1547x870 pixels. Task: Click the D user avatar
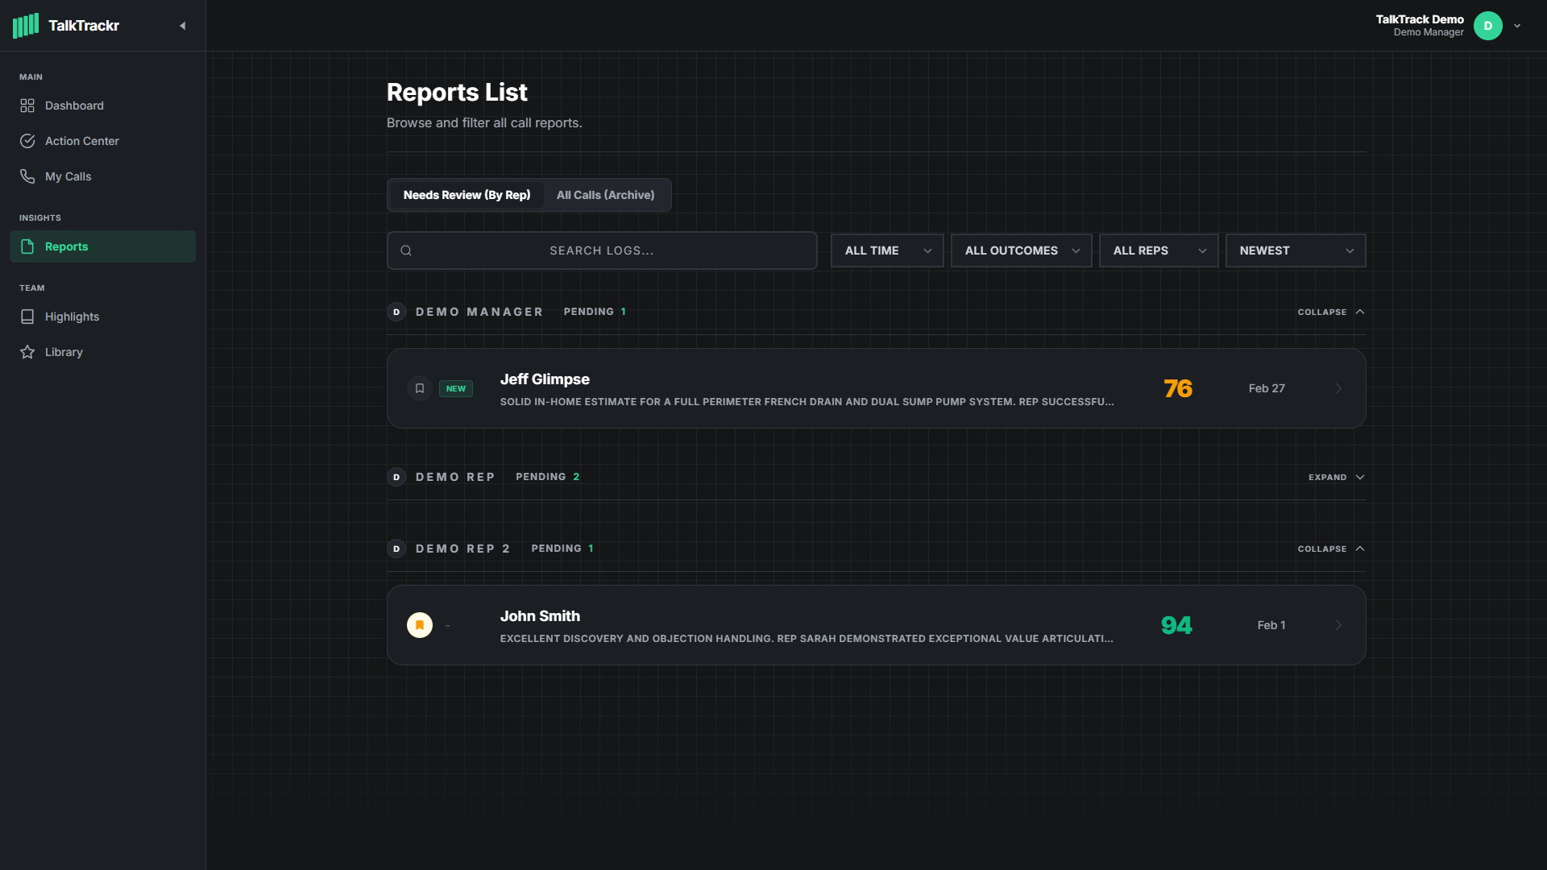click(1487, 26)
